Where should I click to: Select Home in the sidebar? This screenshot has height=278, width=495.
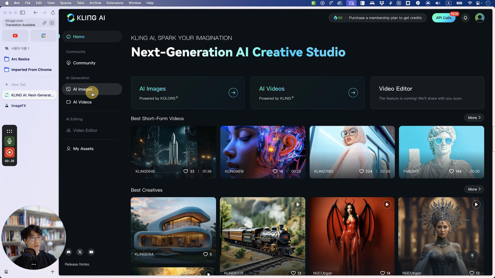[x=92, y=36]
